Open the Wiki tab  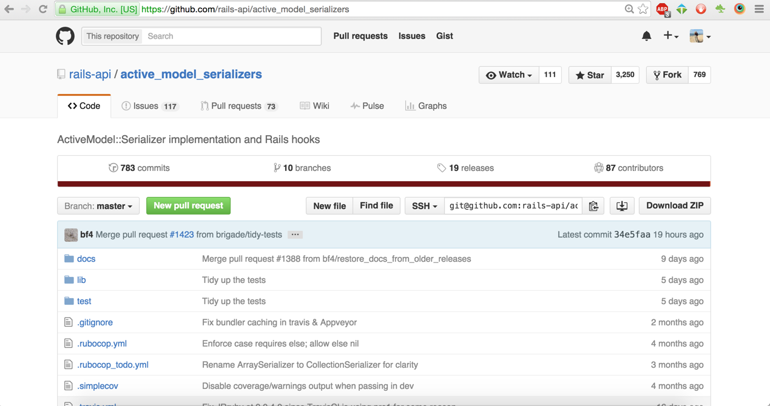[x=314, y=106]
